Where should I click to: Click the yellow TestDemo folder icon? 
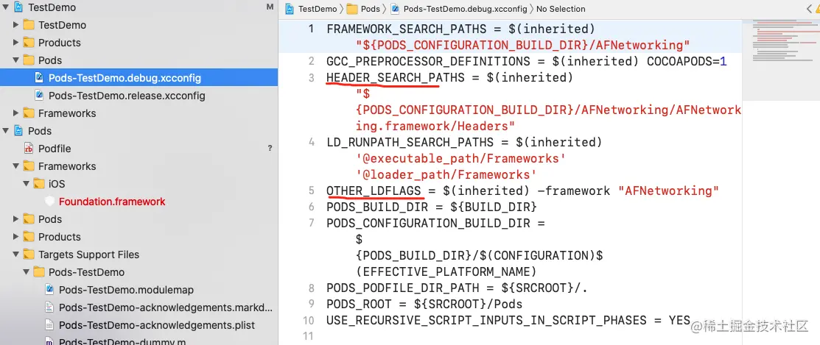(x=29, y=25)
